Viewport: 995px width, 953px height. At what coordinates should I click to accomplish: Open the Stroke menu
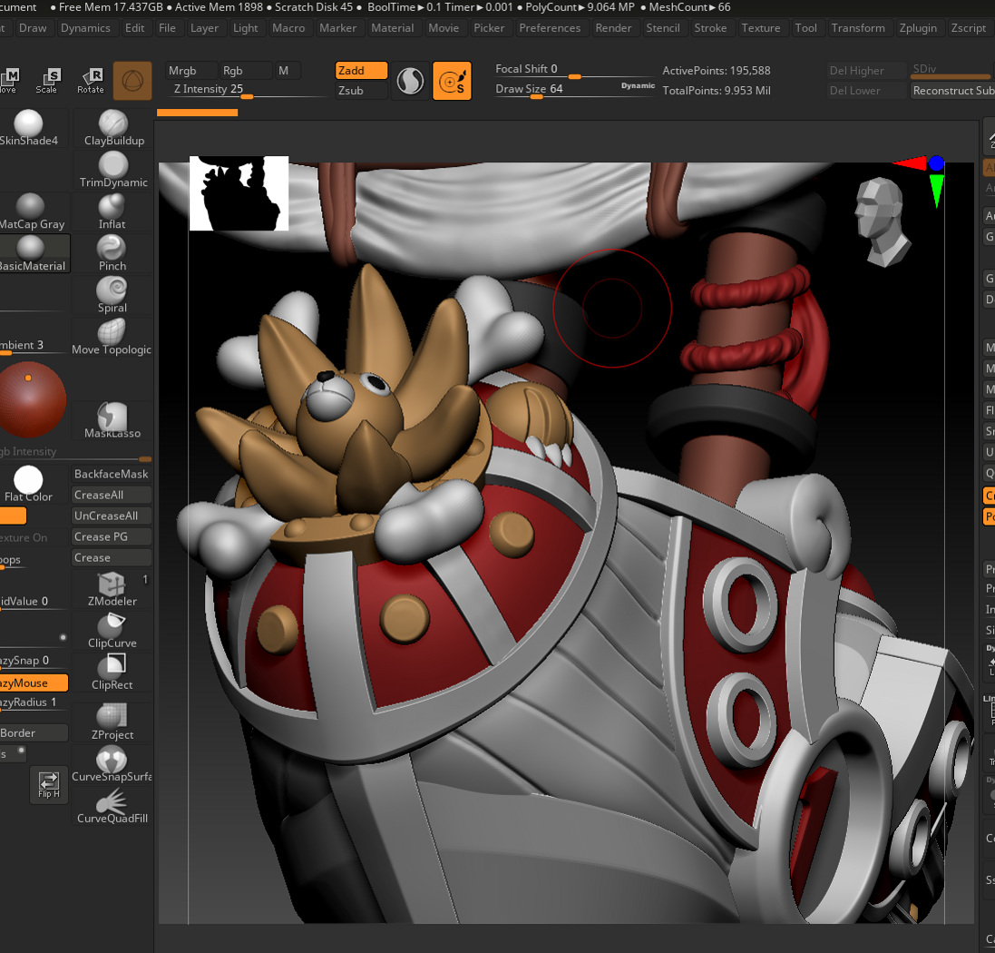(x=710, y=28)
